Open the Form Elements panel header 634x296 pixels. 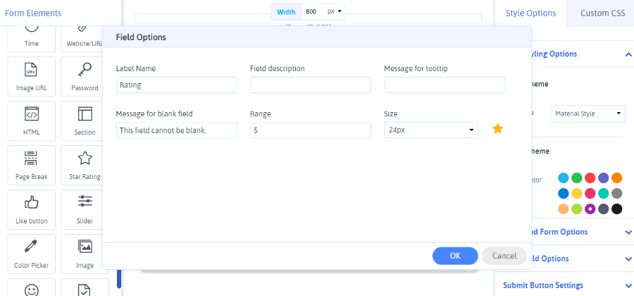coord(32,13)
